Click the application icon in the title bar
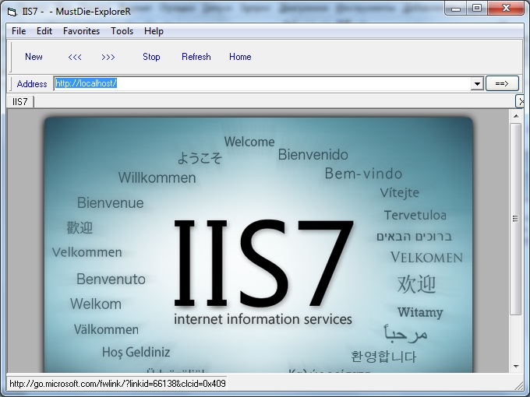 click(x=12, y=9)
